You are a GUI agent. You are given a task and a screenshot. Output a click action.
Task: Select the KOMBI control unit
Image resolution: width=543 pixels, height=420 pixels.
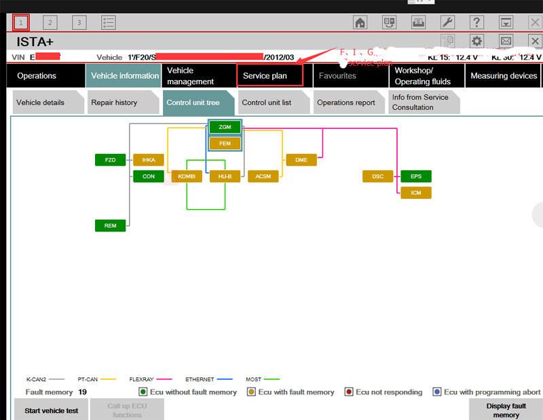[187, 176]
